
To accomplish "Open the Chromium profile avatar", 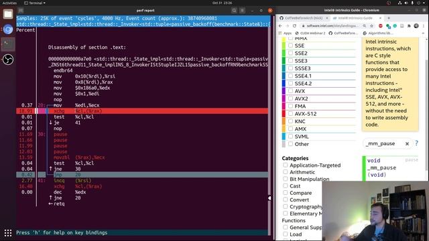I will [x=416, y=25].
